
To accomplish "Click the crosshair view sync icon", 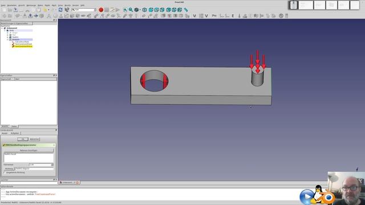I will point(144,10).
